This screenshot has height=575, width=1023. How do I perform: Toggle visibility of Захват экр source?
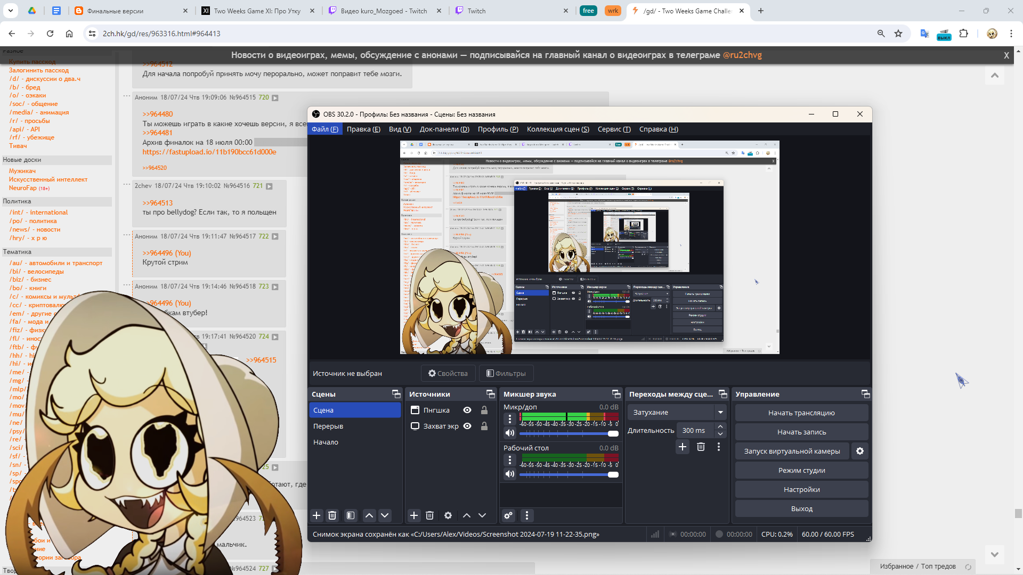(467, 426)
